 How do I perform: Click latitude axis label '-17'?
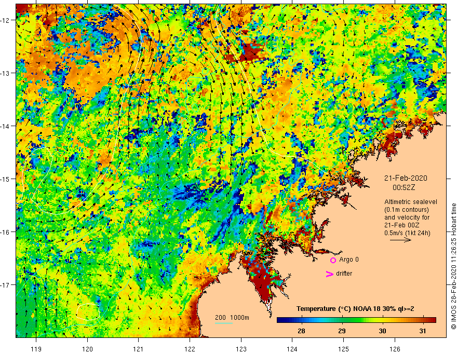(5, 285)
